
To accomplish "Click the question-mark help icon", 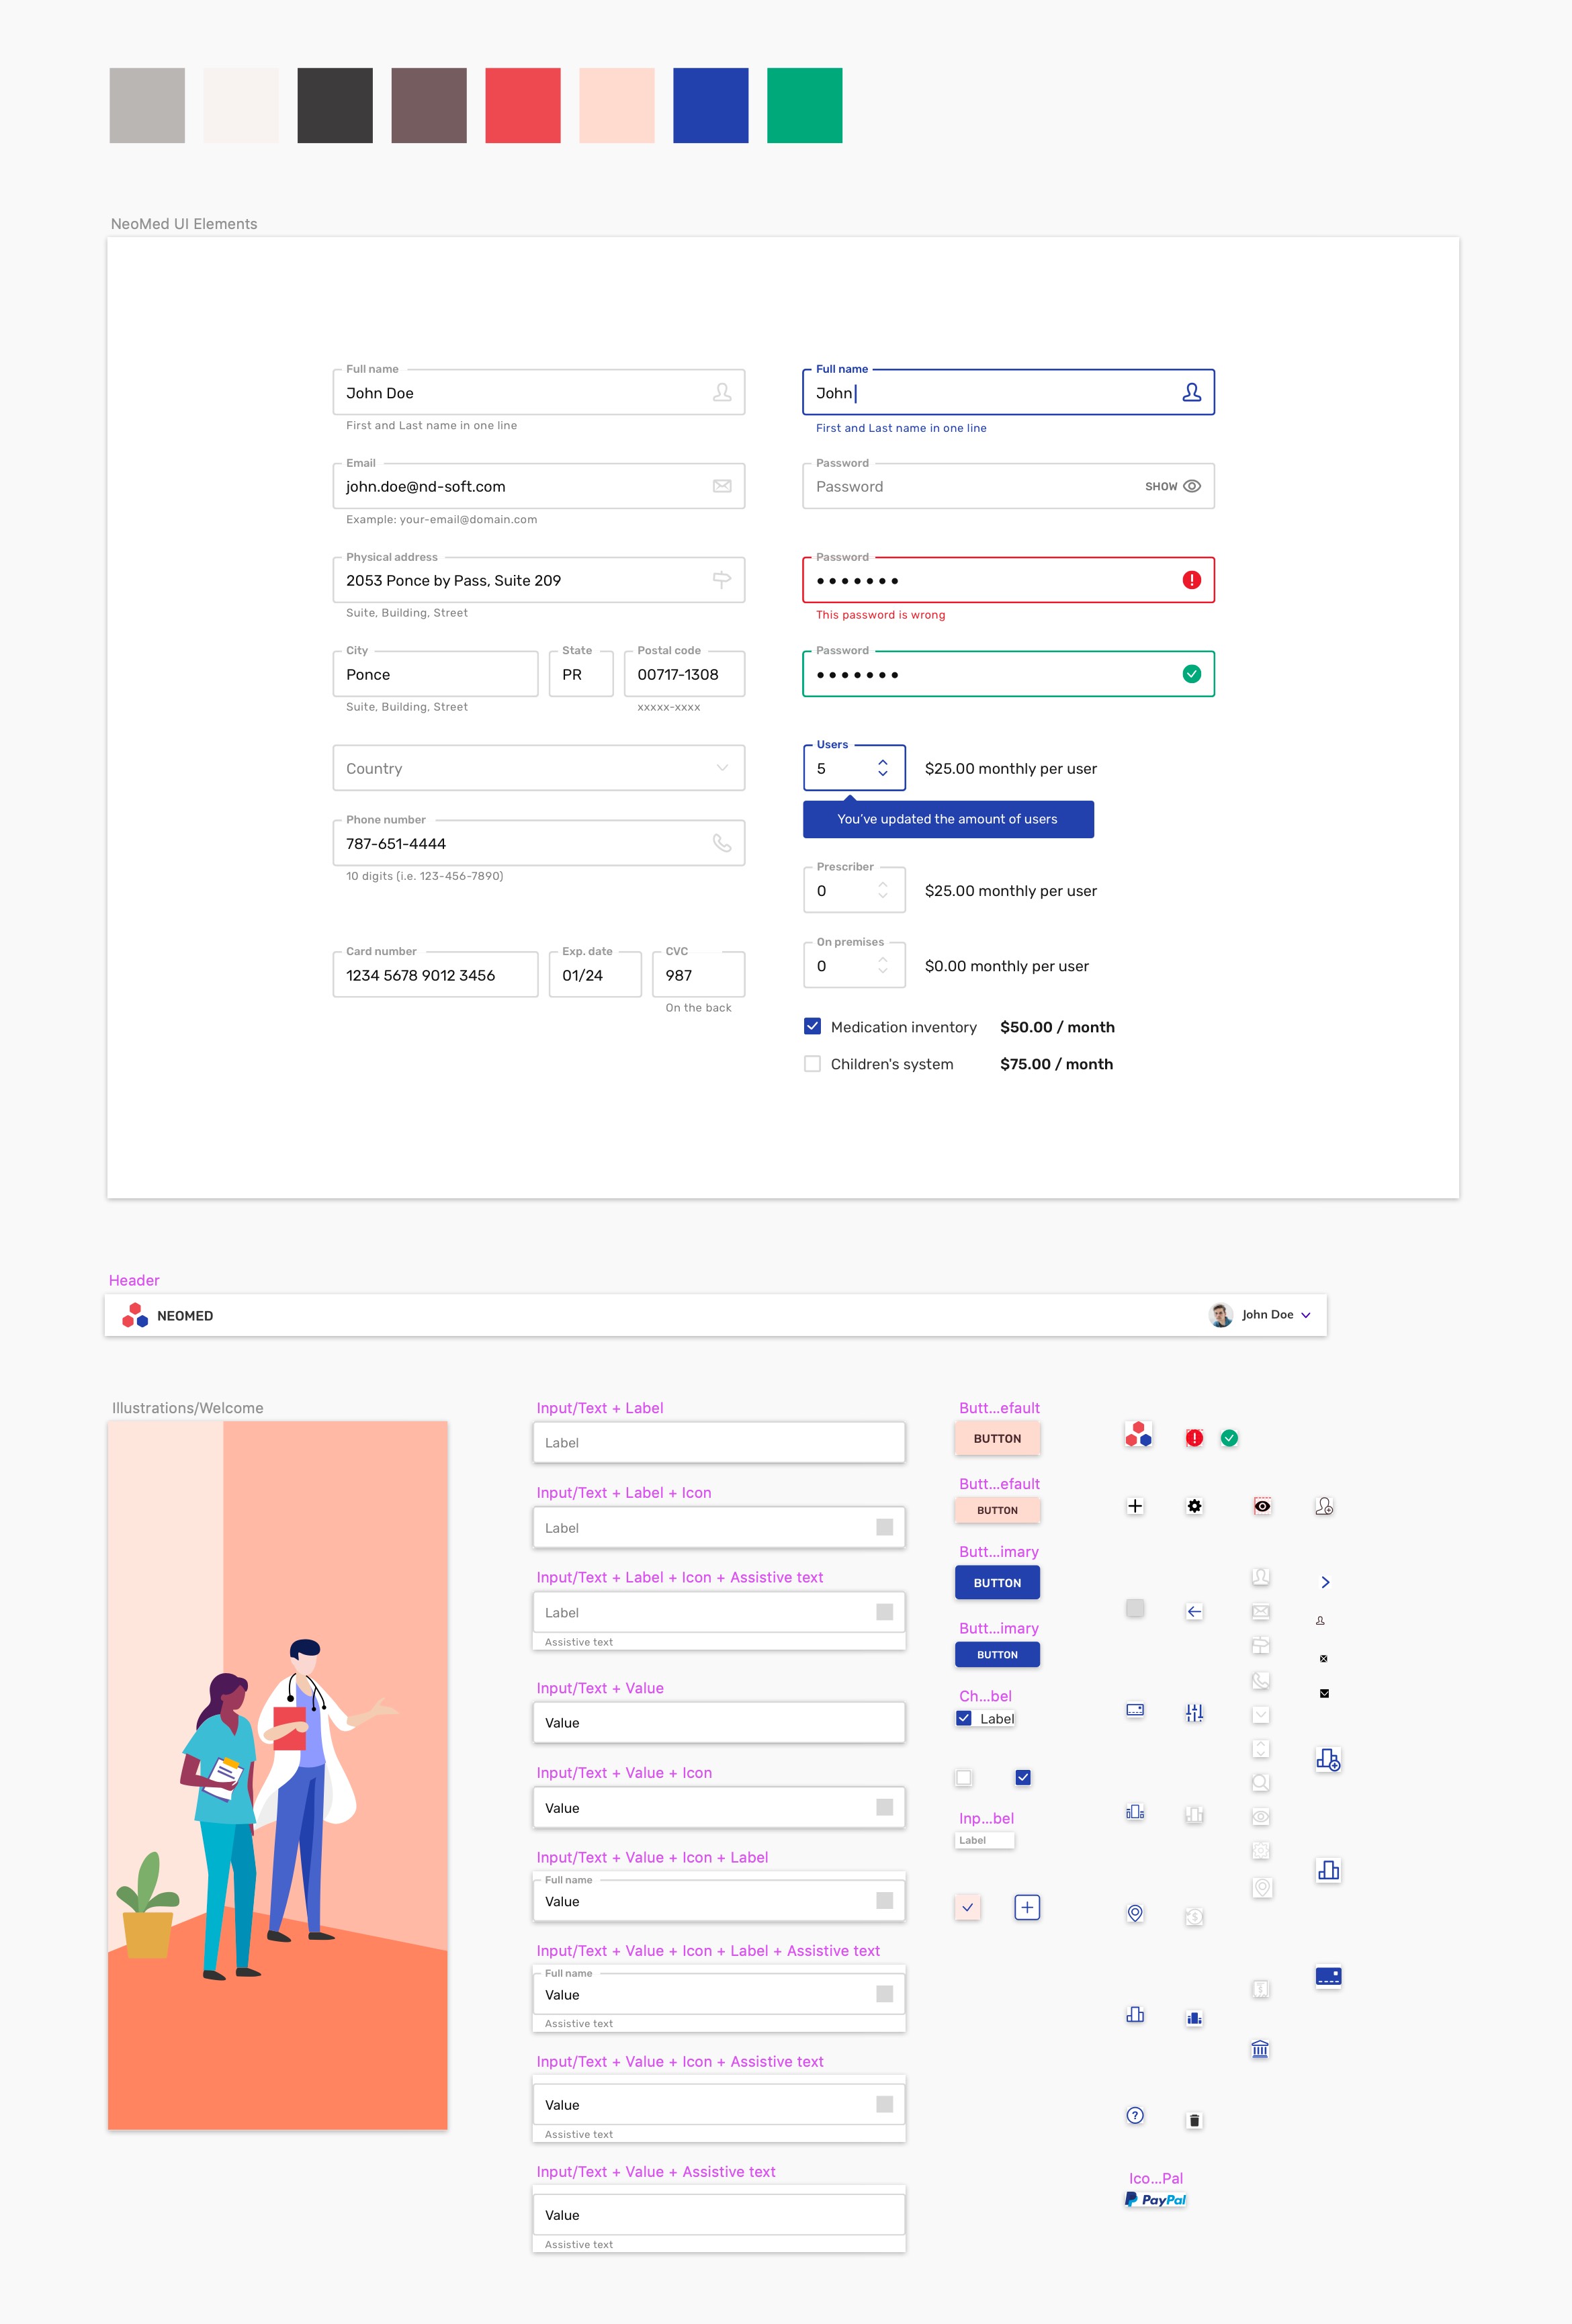I will 1135,2116.
